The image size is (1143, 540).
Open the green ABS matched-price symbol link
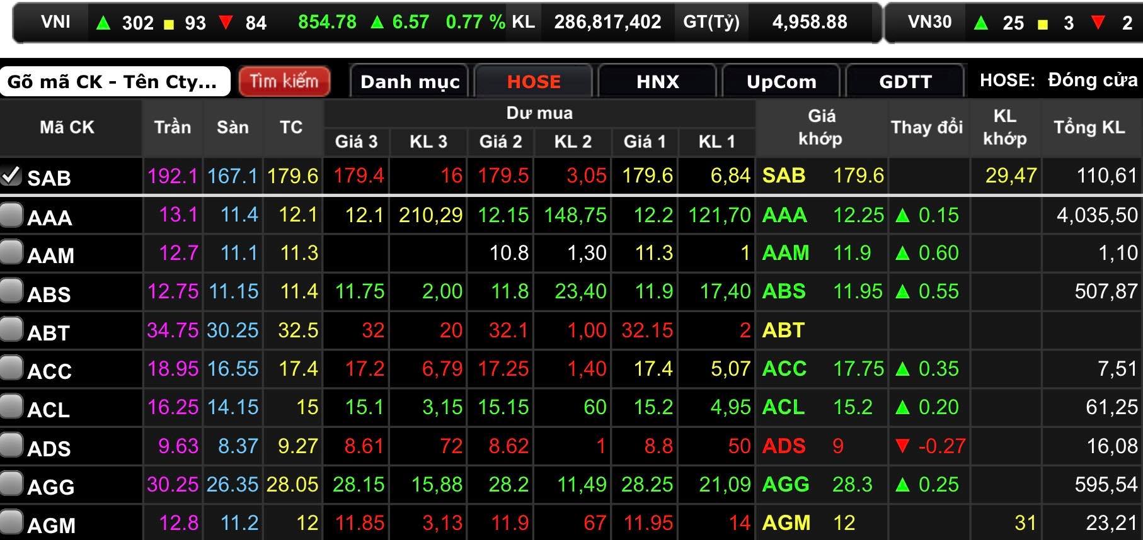pos(783,291)
